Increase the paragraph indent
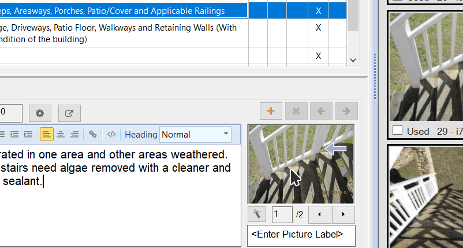The image size is (463, 248). (28, 134)
